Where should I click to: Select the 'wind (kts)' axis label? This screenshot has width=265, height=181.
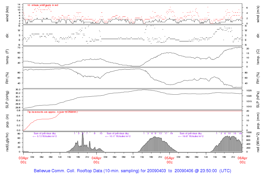[x=7, y=14]
